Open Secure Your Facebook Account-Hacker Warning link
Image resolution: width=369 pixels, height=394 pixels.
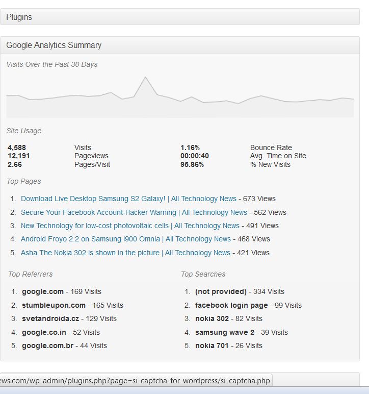coord(134,213)
